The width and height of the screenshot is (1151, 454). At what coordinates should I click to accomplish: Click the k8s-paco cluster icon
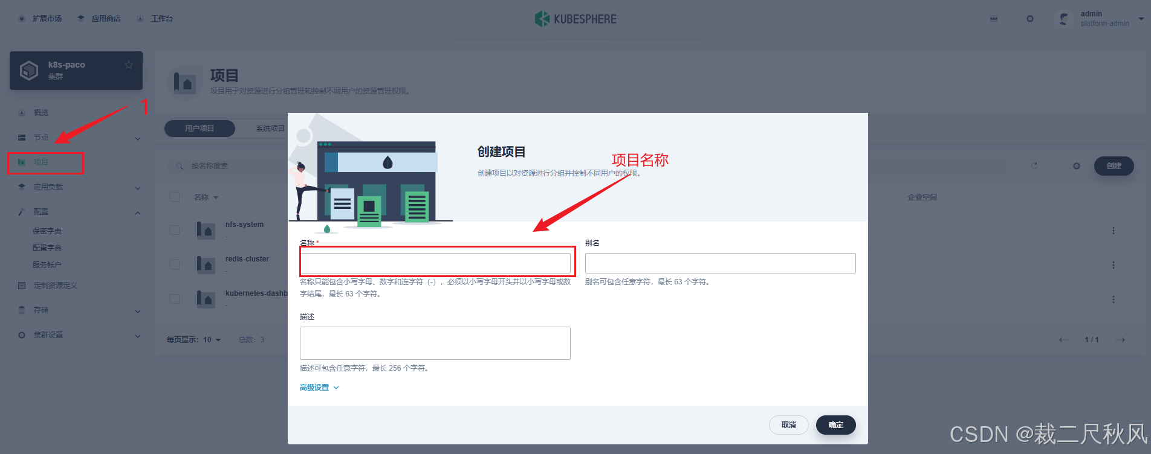29,71
